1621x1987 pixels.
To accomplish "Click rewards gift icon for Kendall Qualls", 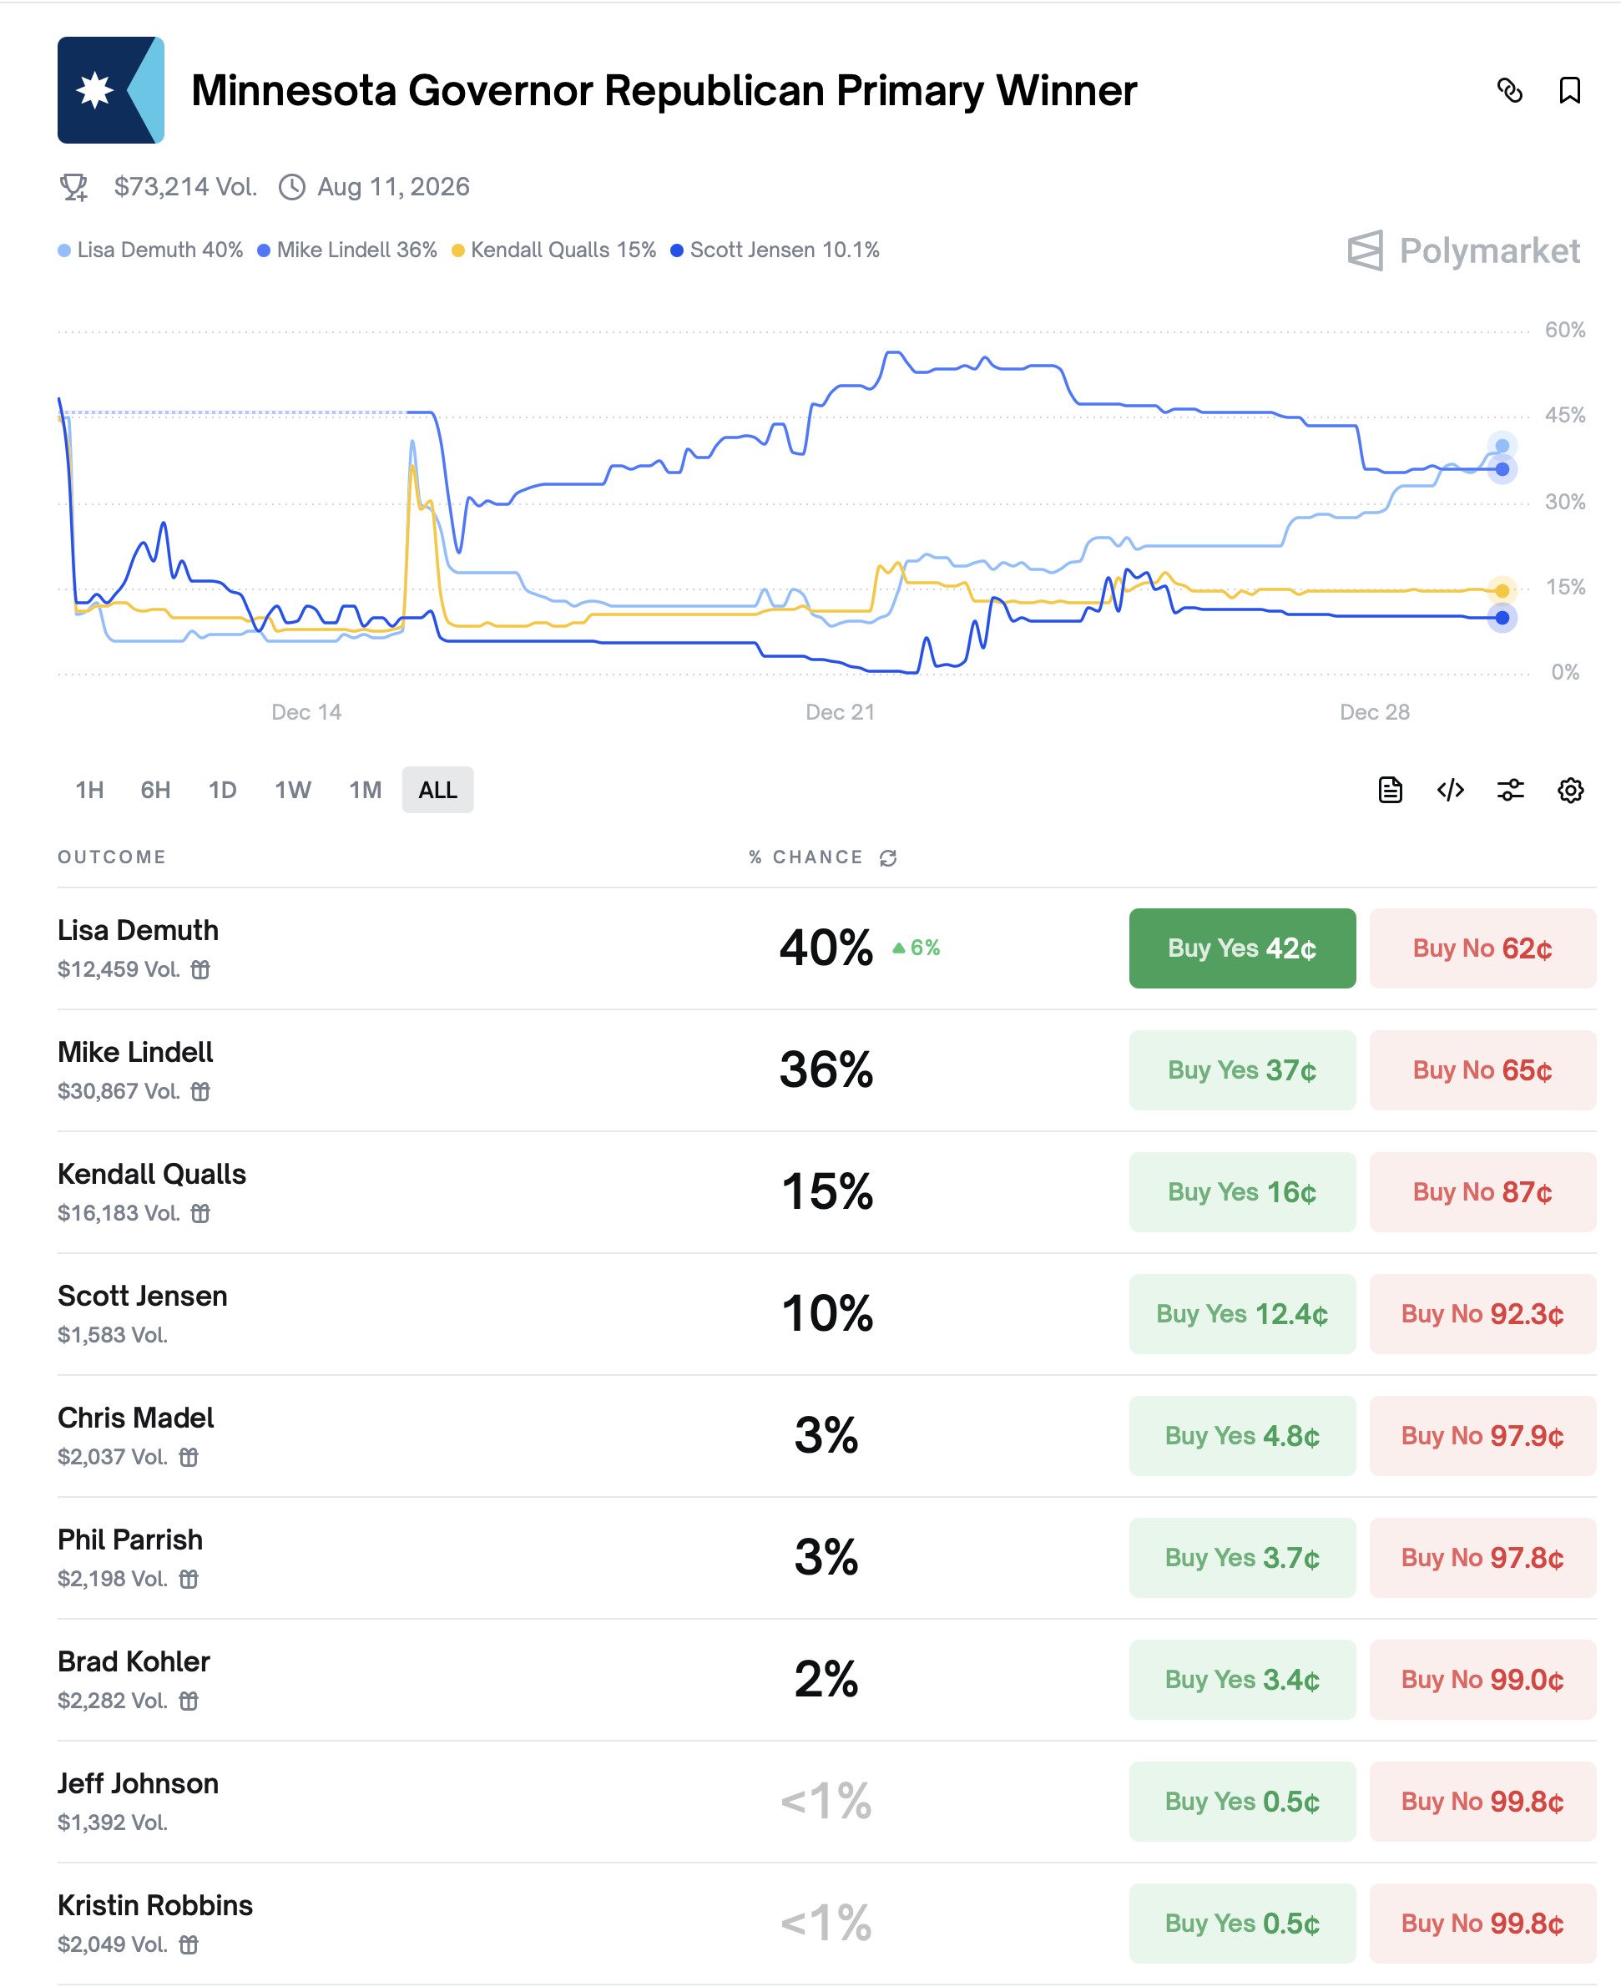I will coord(201,1213).
